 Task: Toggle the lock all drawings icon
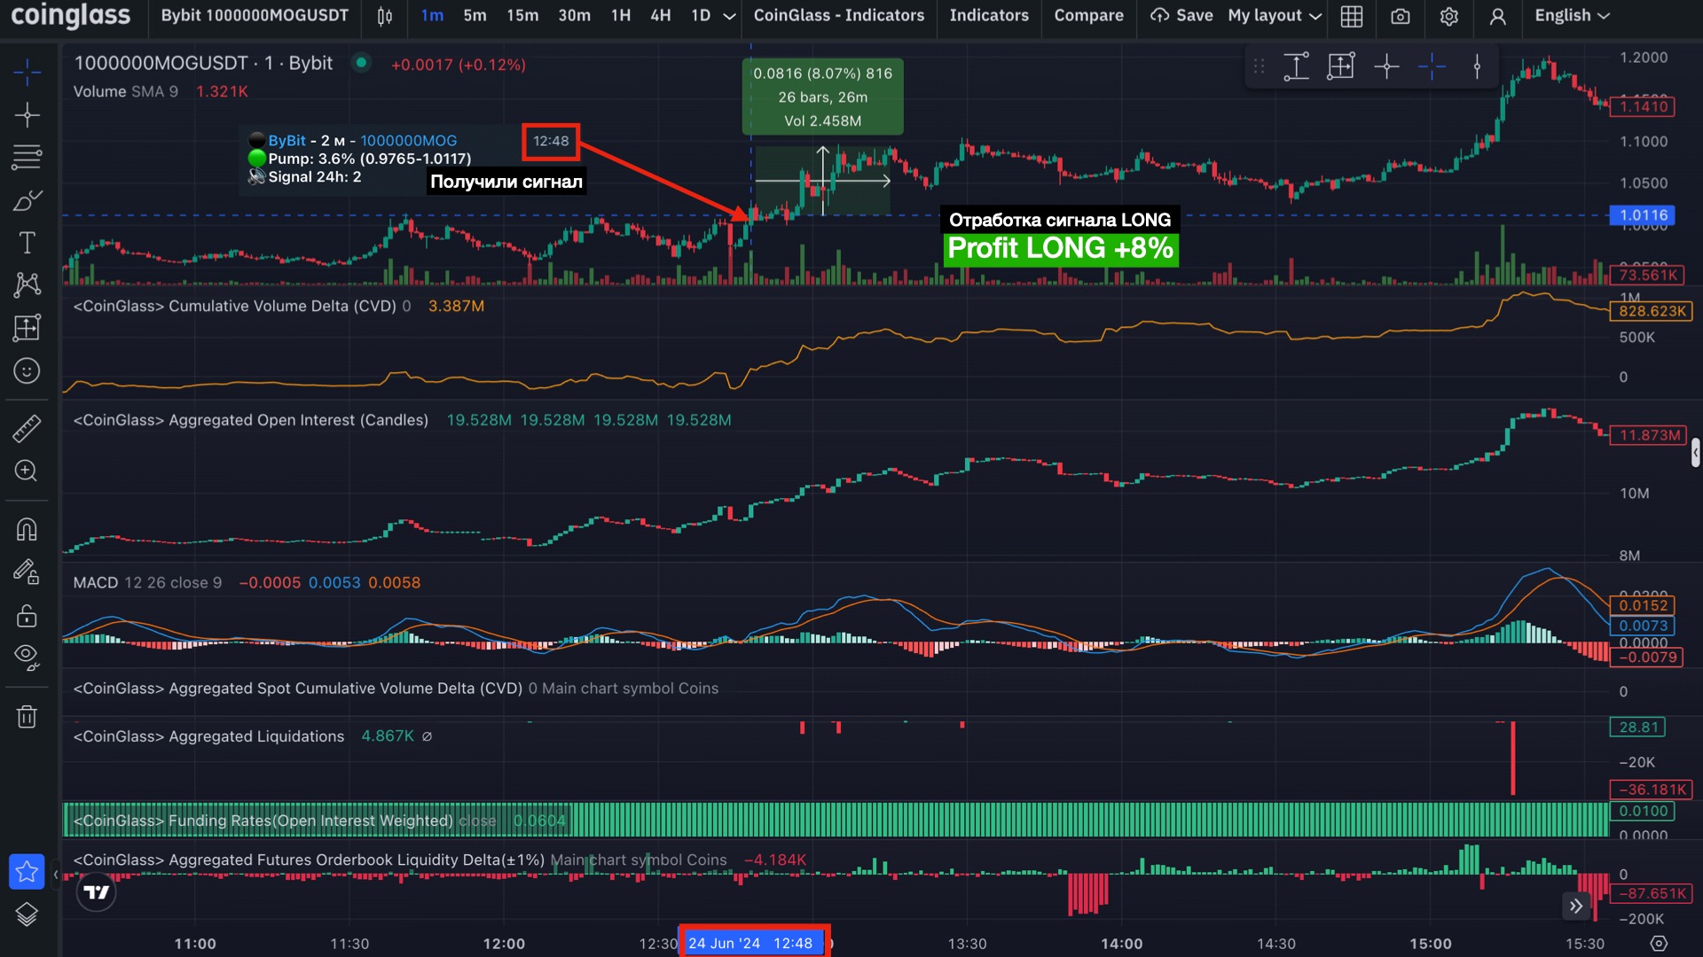click(x=27, y=615)
